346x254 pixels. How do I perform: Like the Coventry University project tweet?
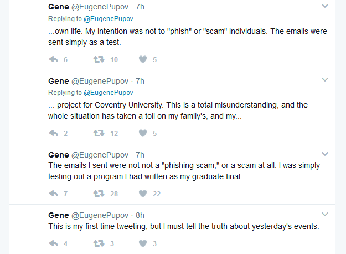pos(143,133)
